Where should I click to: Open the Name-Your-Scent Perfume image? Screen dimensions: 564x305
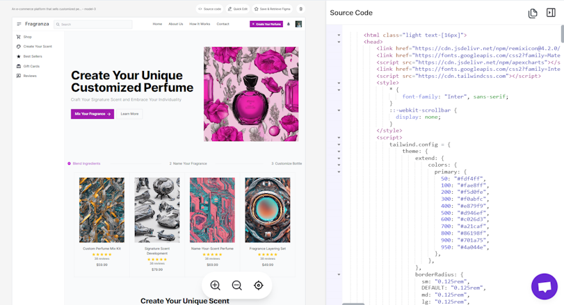[212, 210]
